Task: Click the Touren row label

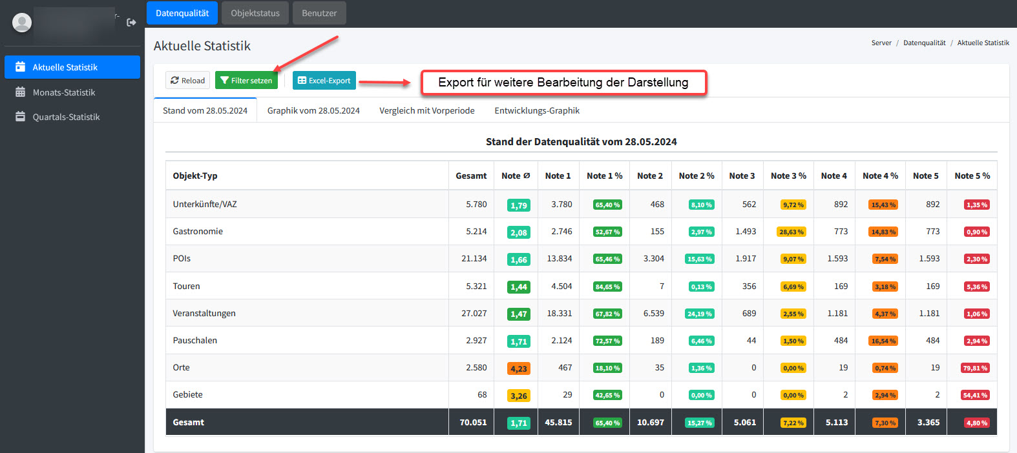Action: pyautogui.click(x=186, y=286)
